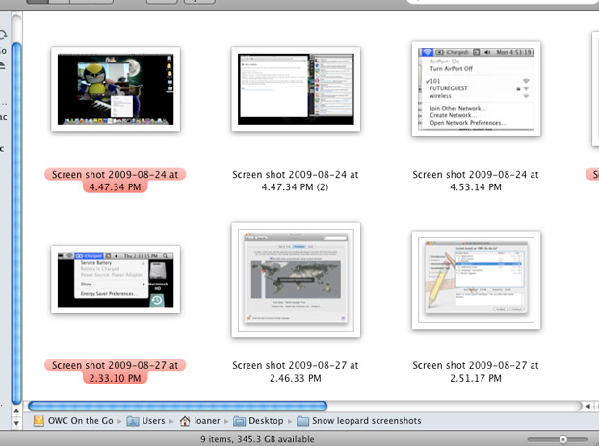
Task: Click the OWC On the Go drive icon
Action: point(39,421)
